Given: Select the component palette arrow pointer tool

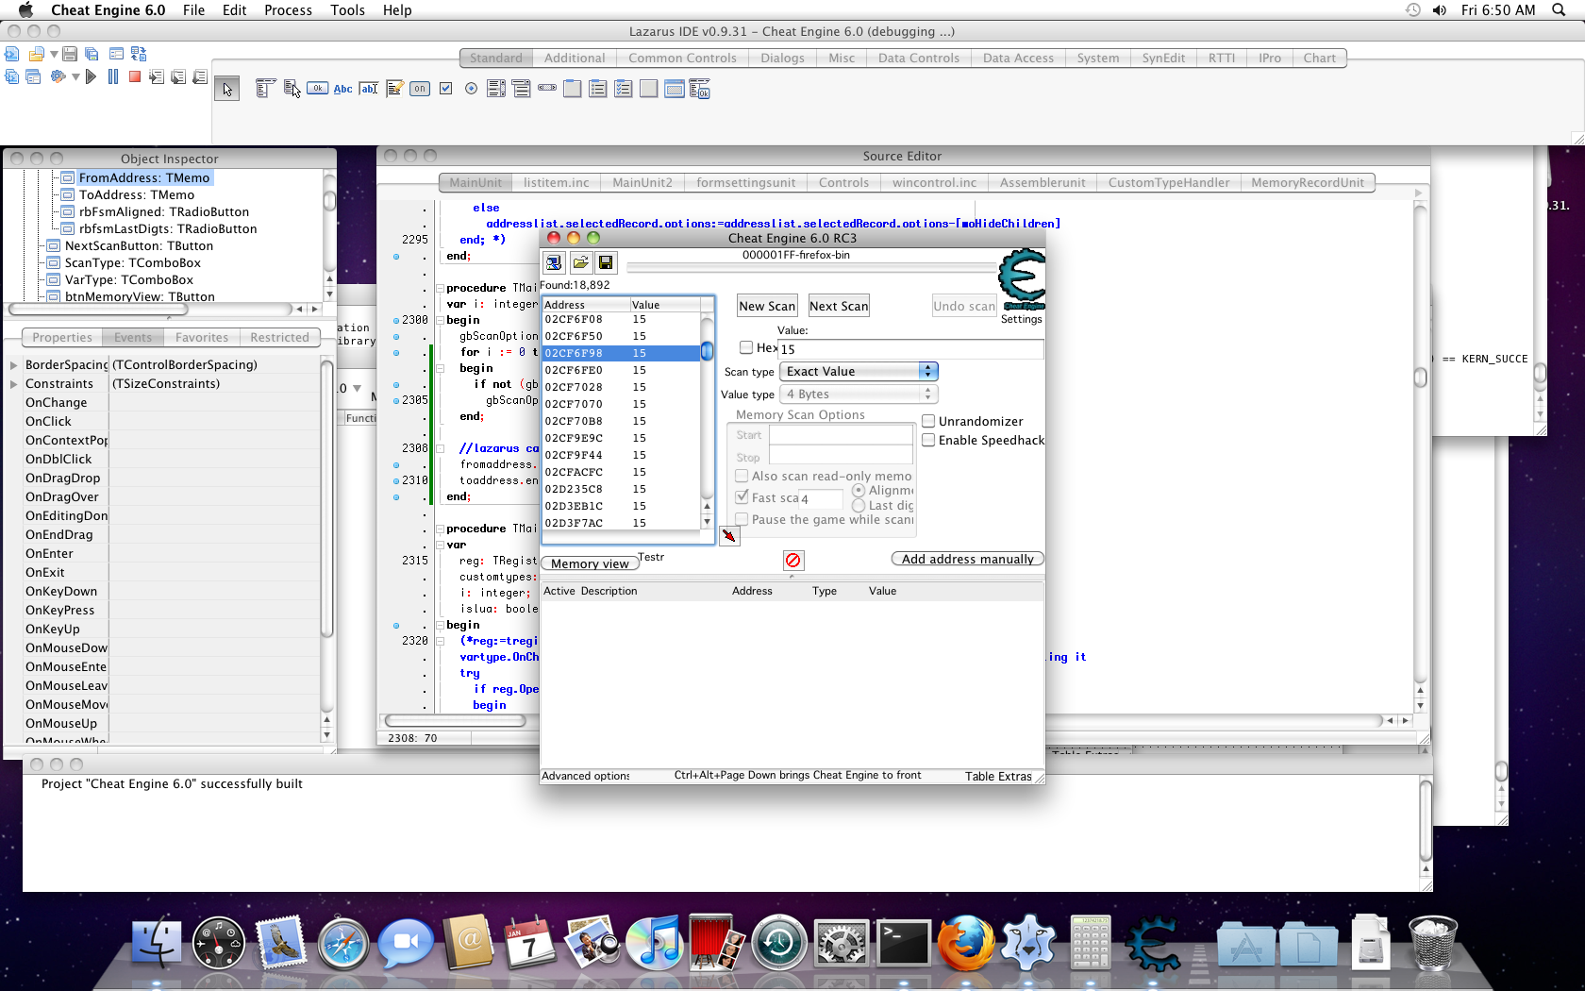Looking at the screenshot, I should 226,89.
